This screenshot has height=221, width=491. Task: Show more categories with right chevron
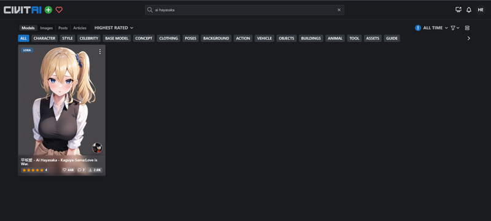[x=469, y=38]
